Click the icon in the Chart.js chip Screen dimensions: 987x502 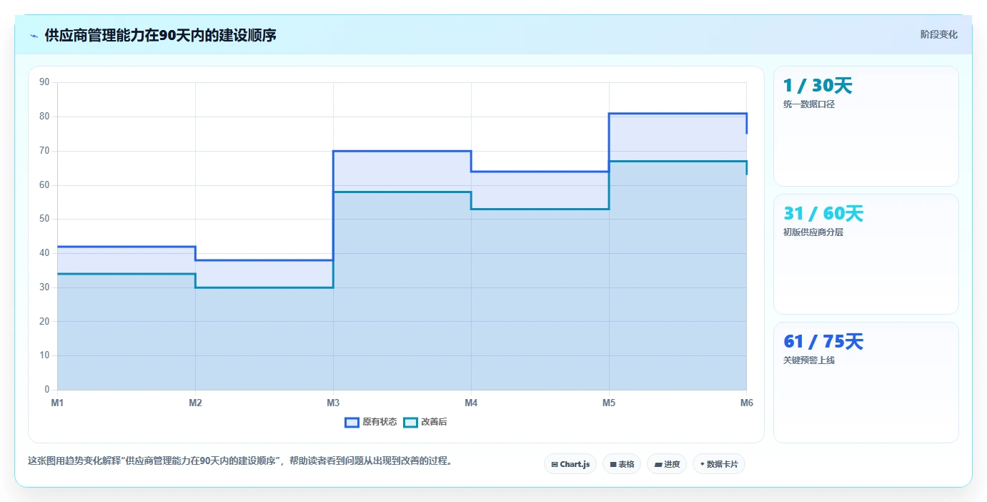(x=555, y=465)
